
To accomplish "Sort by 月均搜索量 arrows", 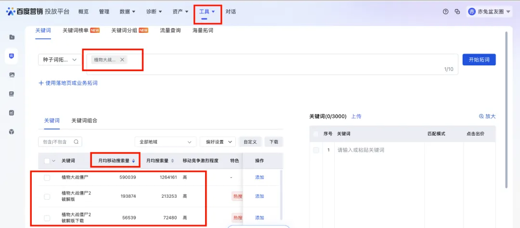I will coord(172,161).
